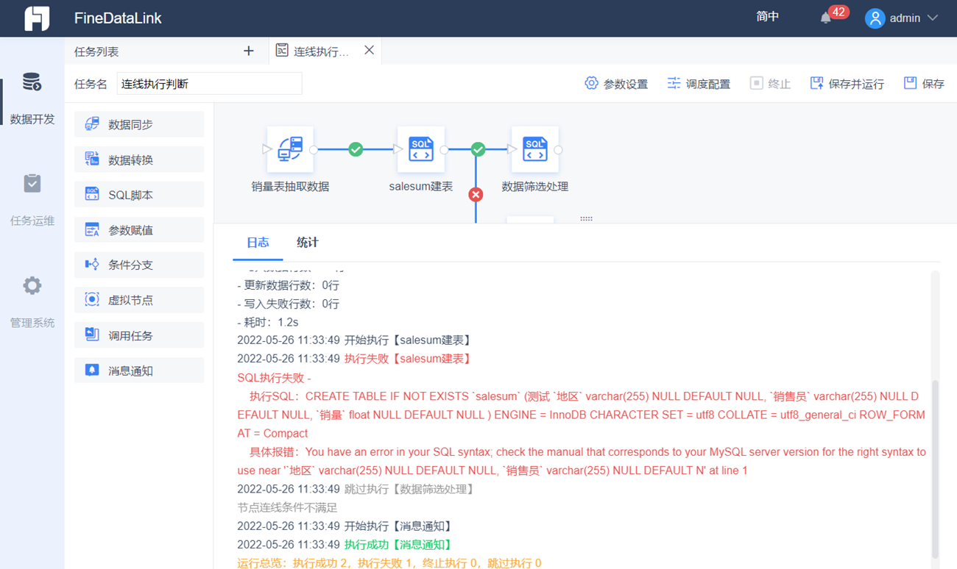Click the 更新数据行数：0行 log line
This screenshot has height=569, width=957.
coord(288,285)
